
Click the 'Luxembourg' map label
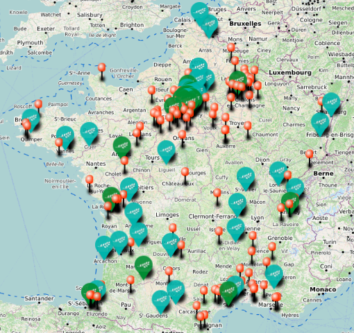(290, 73)
